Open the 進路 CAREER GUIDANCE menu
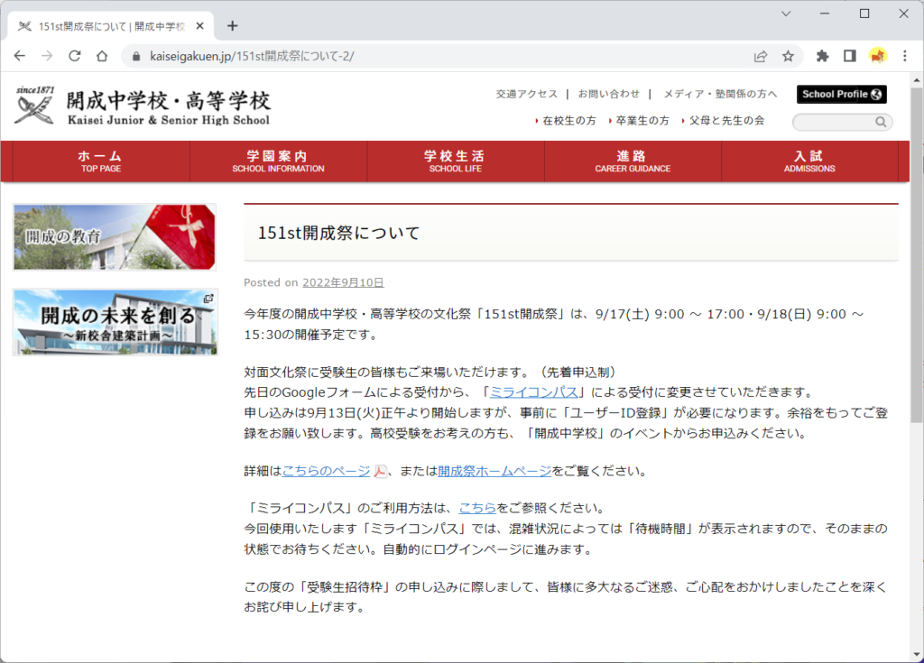Image resolution: width=924 pixels, height=663 pixels. point(633,161)
